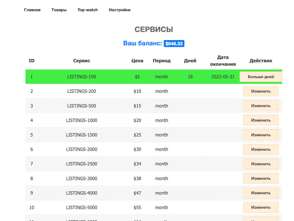This screenshot has height=221, width=294.
Task: Click Изменить for LISTINGS-4000
Action: pos(261,193)
